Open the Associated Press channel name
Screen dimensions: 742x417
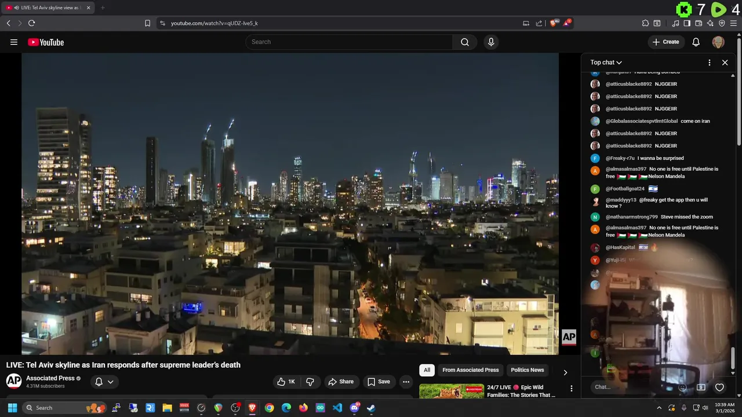point(50,378)
